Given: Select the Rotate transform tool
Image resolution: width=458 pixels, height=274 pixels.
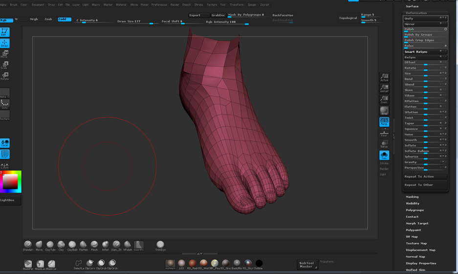Looking at the screenshot, I should click(x=5, y=76).
